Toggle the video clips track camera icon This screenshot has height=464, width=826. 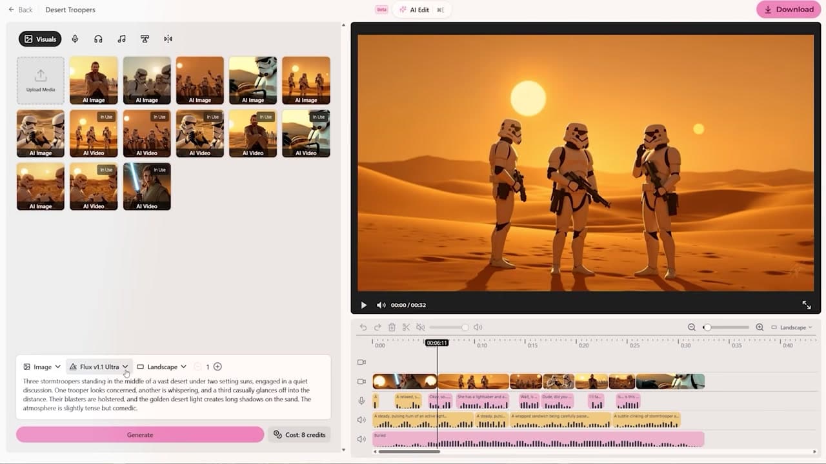tap(361, 382)
